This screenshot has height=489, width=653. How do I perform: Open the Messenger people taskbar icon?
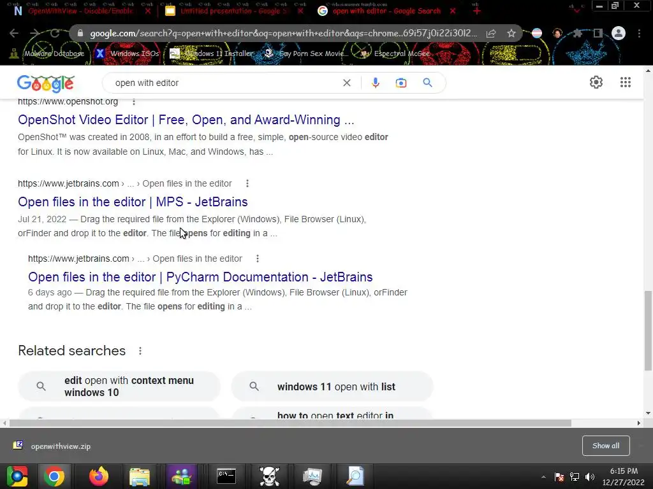coord(182,476)
